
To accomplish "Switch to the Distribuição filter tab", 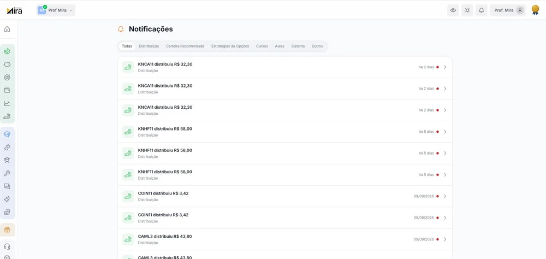I will click(x=149, y=46).
